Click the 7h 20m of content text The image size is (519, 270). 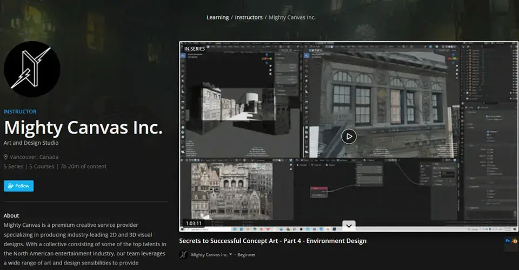(83, 166)
